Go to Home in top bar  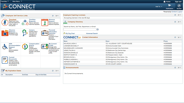167,2
